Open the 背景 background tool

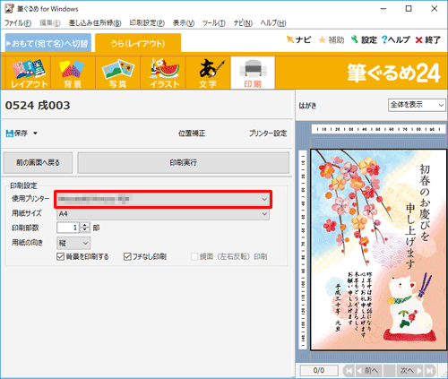click(73, 73)
